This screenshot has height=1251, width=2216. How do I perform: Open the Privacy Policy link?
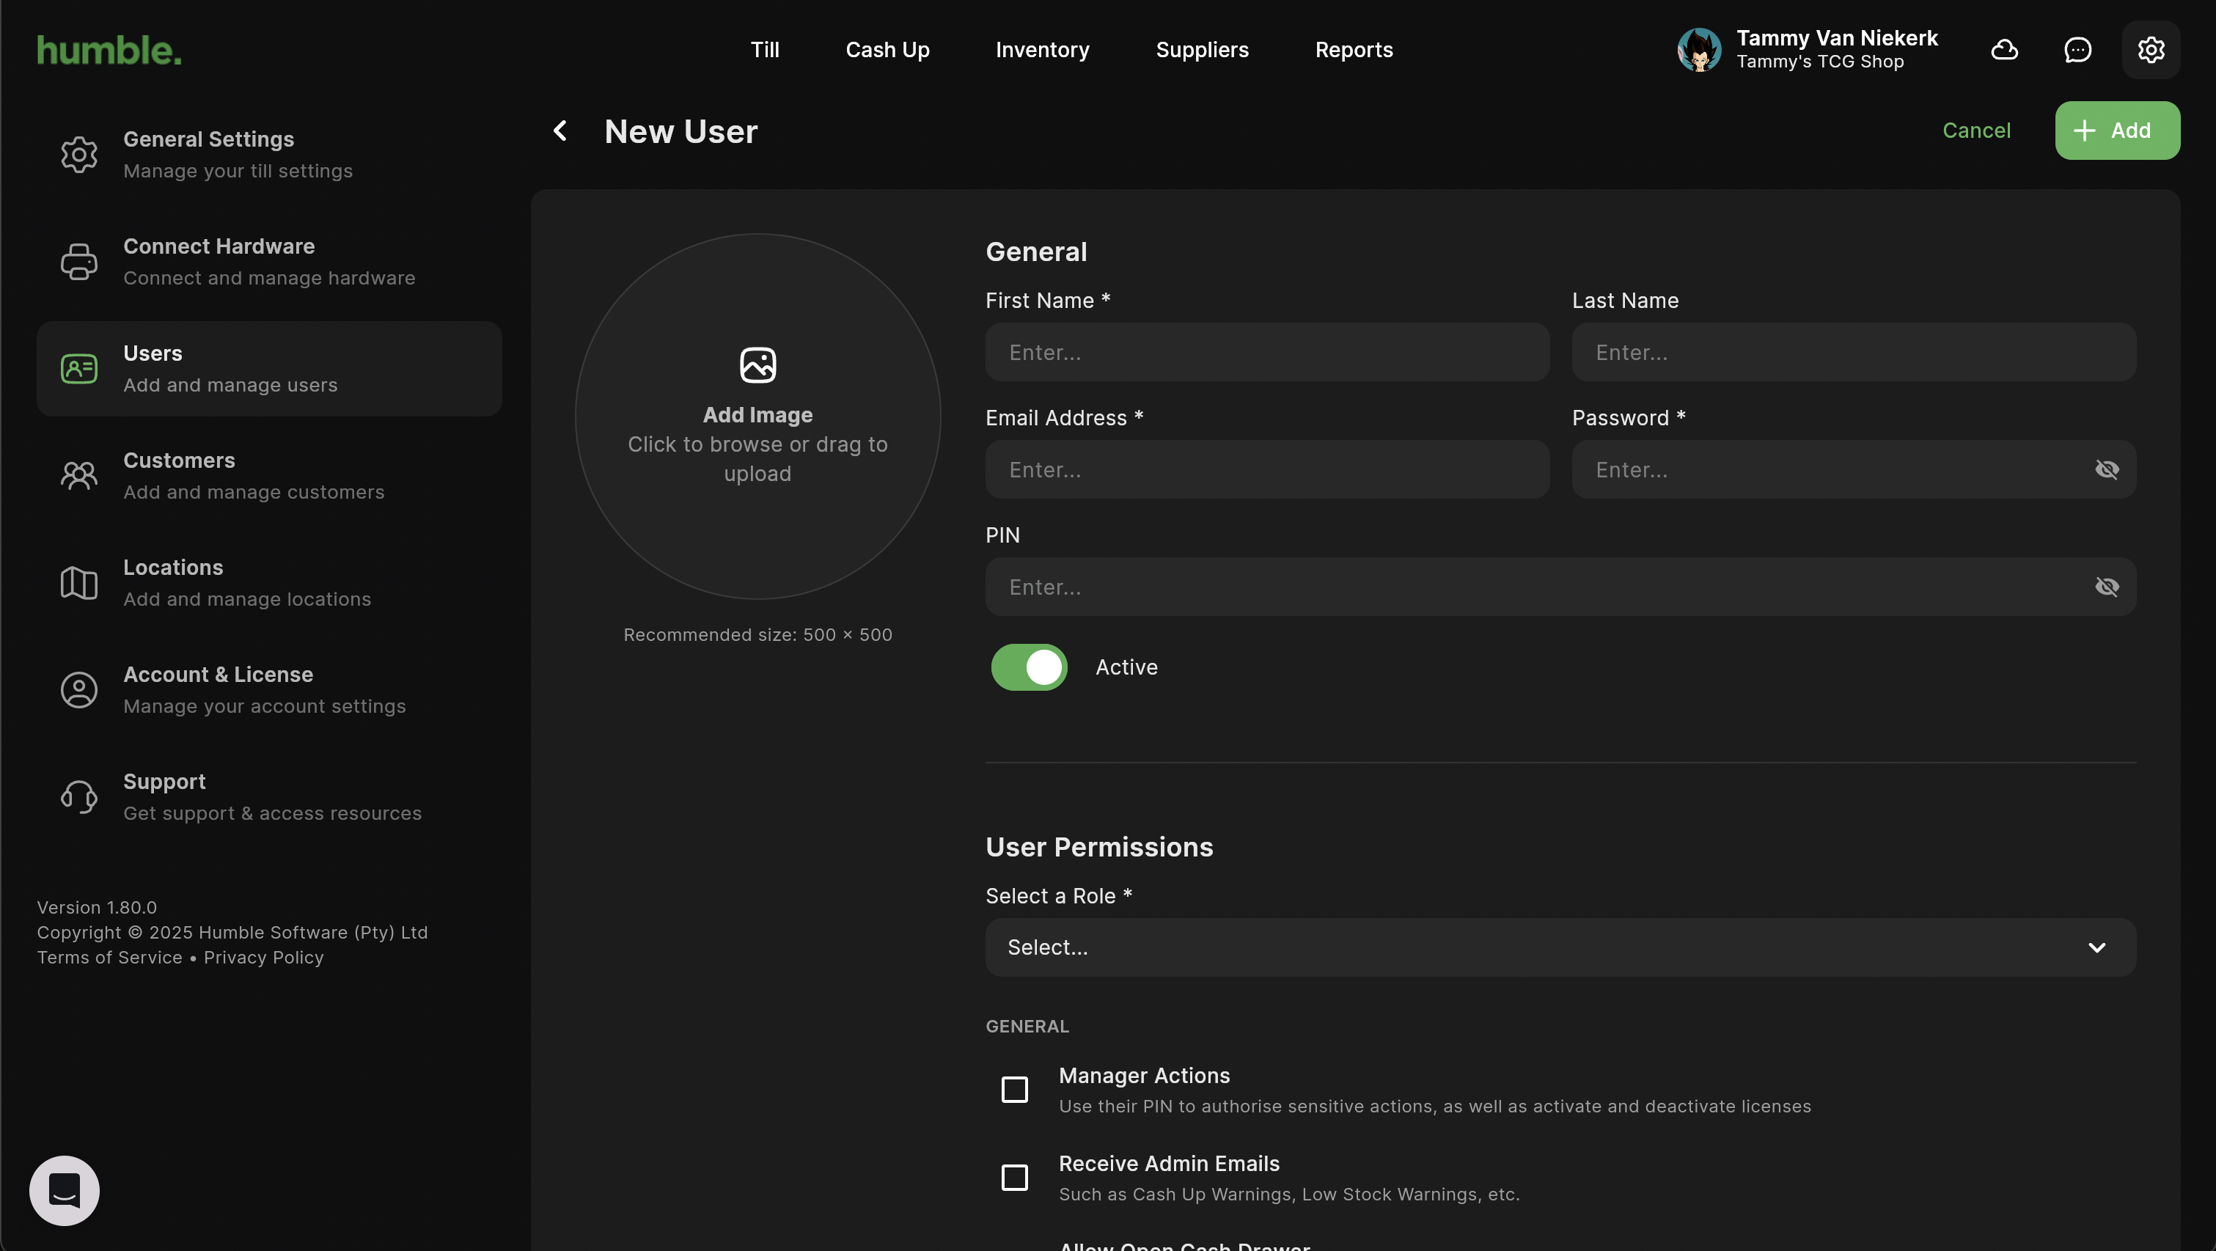click(x=263, y=958)
